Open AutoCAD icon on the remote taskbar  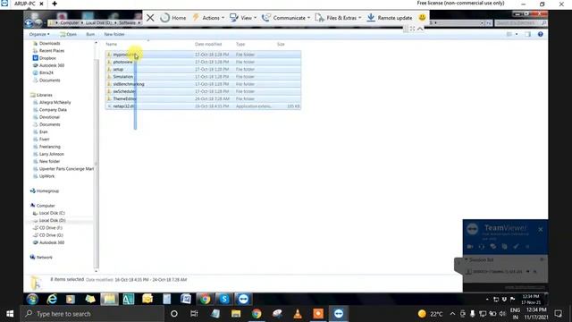tap(129, 299)
